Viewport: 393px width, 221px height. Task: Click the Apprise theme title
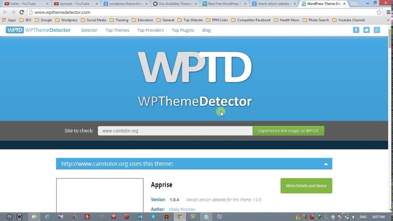coord(161,185)
